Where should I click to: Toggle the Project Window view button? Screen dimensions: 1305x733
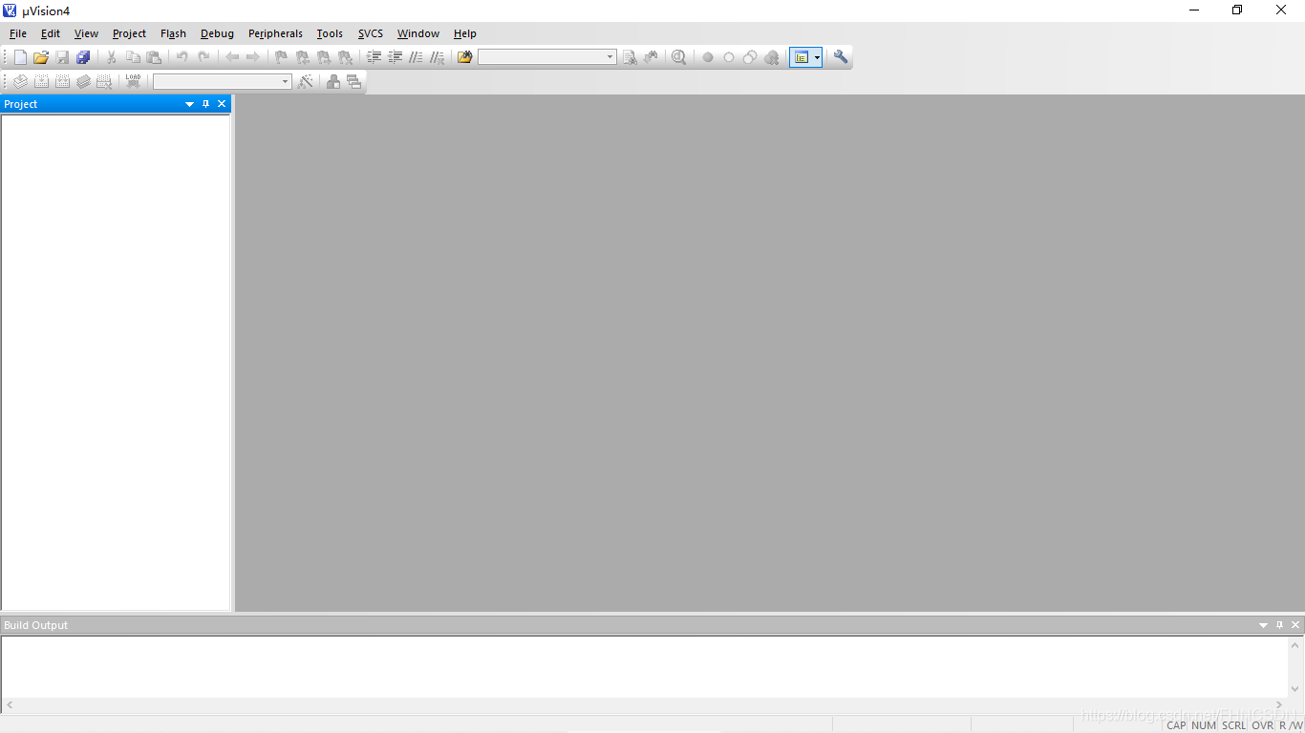coord(802,57)
